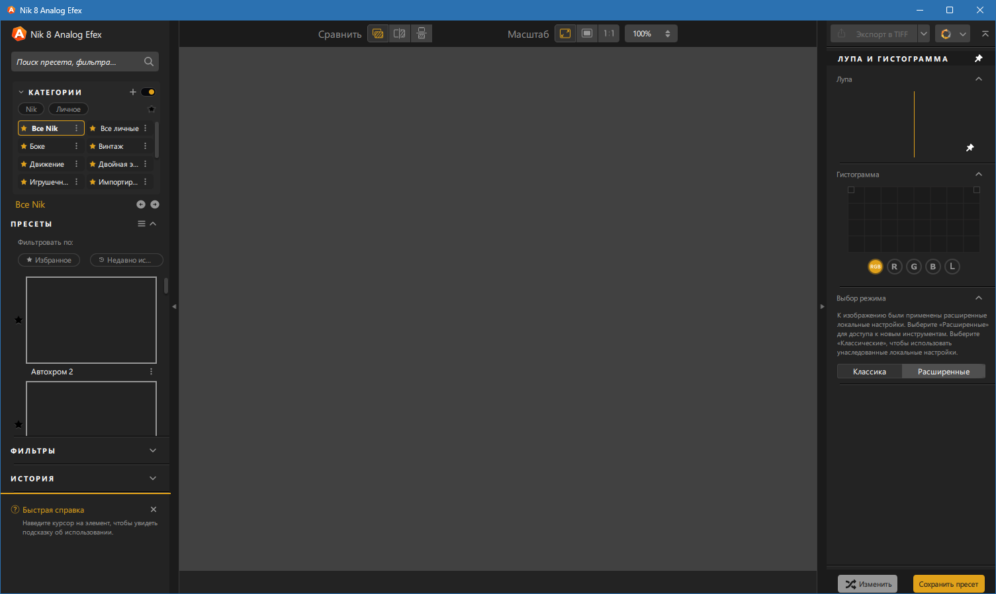
Task: Select the Личное category tab
Action: 68,109
